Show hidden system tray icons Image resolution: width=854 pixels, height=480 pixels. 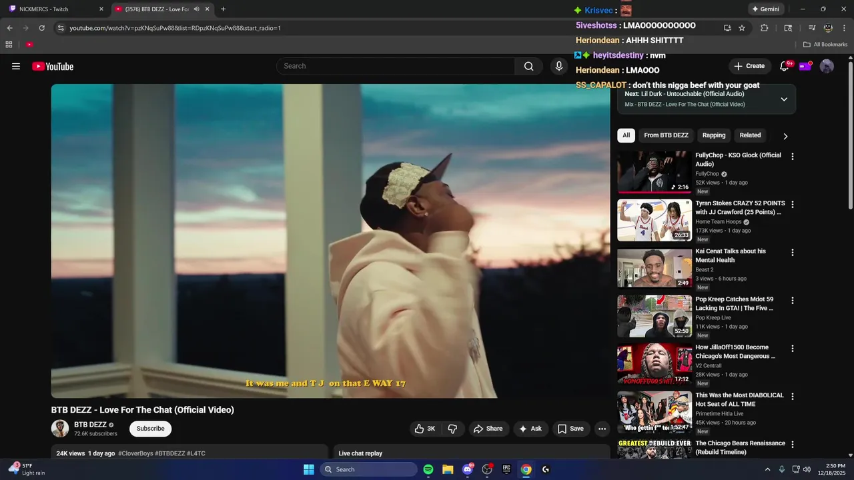pos(767,469)
